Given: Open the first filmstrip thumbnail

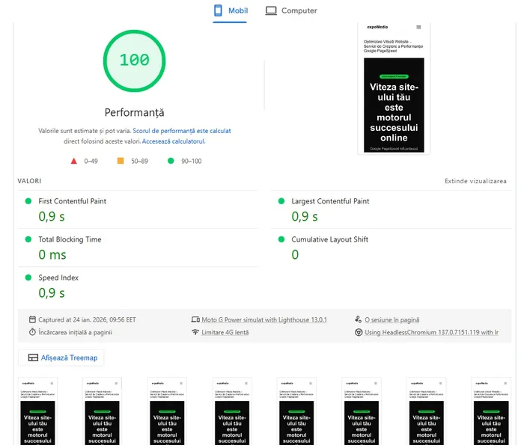Looking at the screenshot, I should pyautogui.click(x=37, y=411).
